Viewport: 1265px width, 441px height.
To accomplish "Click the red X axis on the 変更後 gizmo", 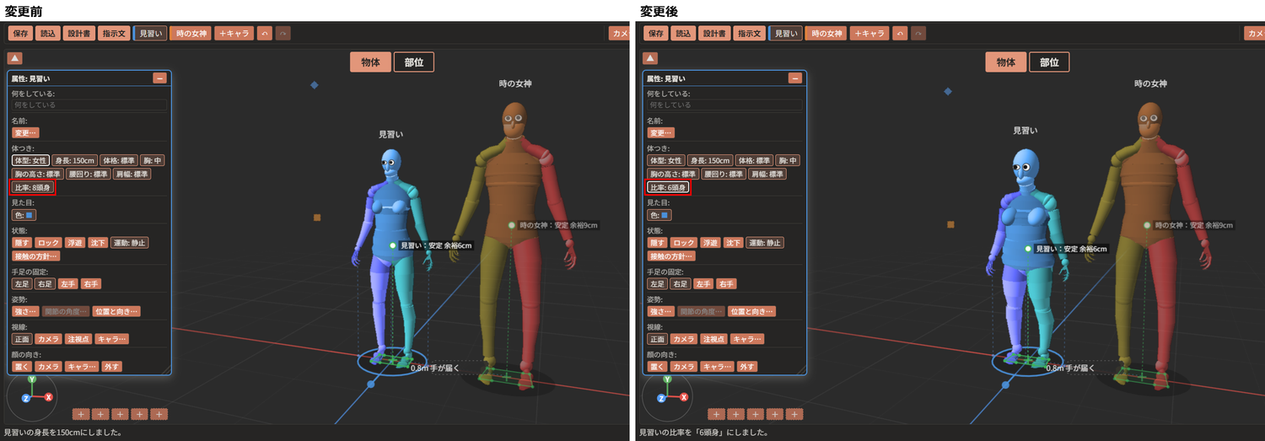I will pyautogui.click(x=684, y=396).
